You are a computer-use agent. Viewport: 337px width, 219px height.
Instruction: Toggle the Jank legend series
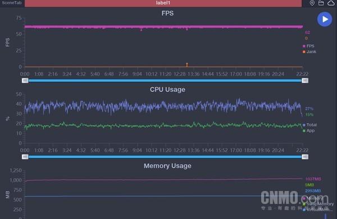point(309,52)
